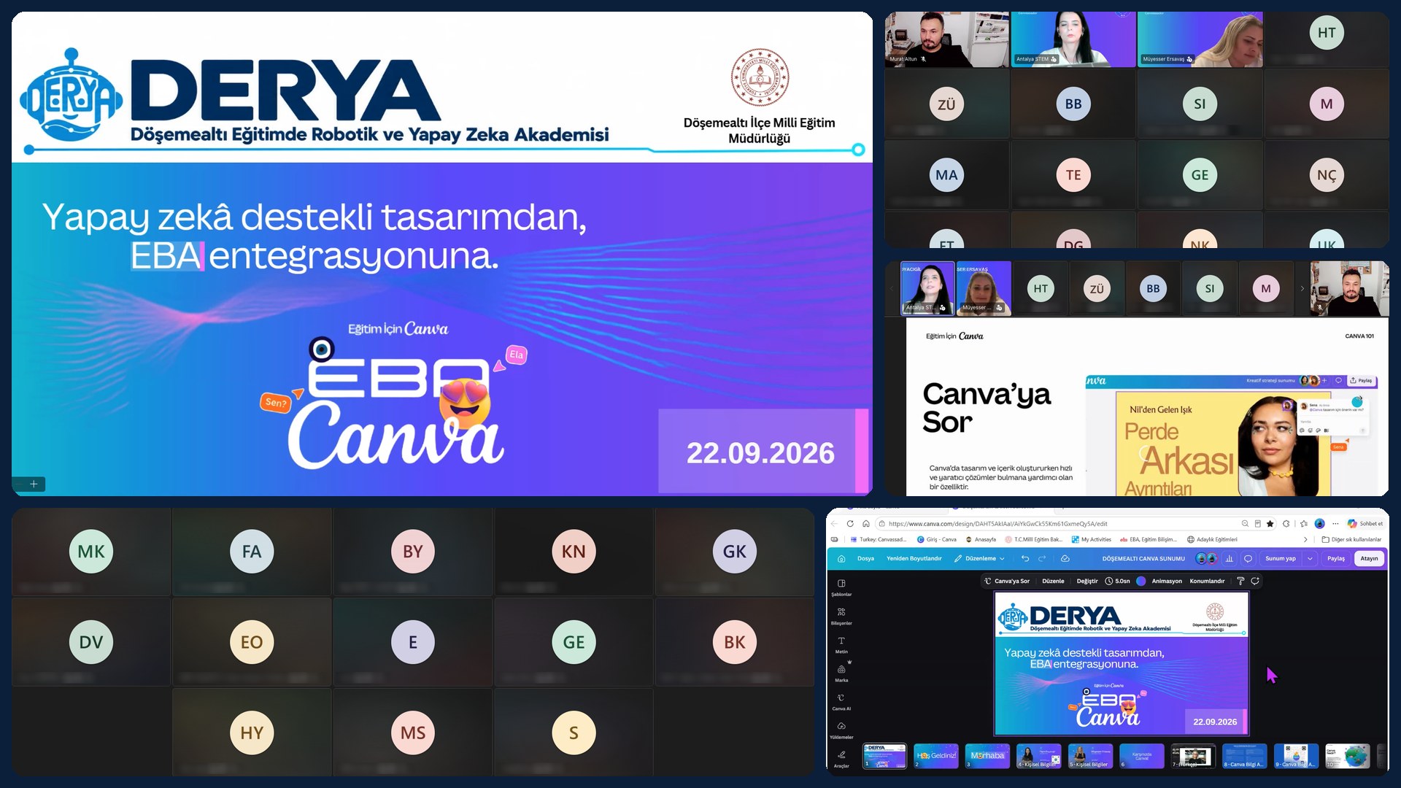Viewport: 1401px width, 788px height.
Task: Click Sunum yap present button
Action: pyautogui.click(x=1281, y=559)
